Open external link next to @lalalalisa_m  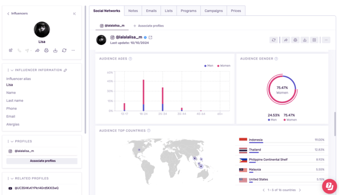150,38
